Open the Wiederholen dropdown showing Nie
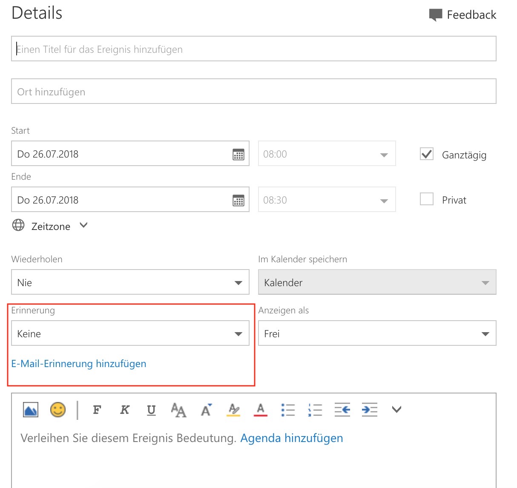This screenshot has width=517, height=488. coord(130,282)
